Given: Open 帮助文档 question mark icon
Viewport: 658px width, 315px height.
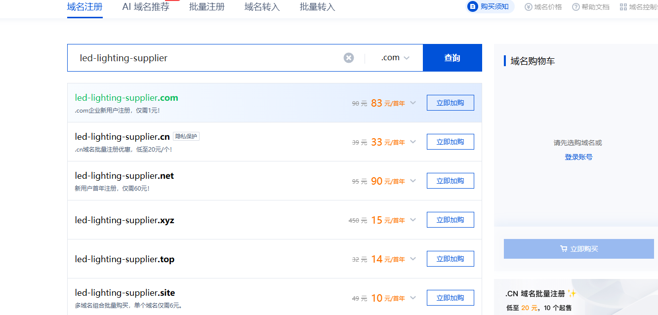Looking at the screenshot, I should point(576,7).
